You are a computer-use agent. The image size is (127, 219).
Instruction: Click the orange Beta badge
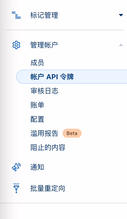coord(72,133)
